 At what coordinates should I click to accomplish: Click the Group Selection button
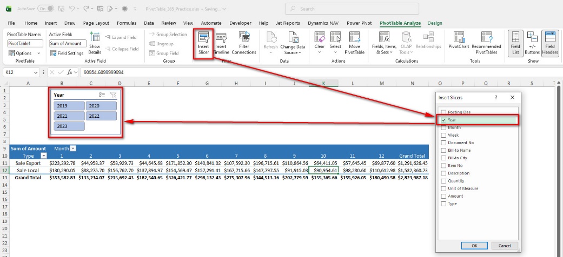(x=168, y=35)
